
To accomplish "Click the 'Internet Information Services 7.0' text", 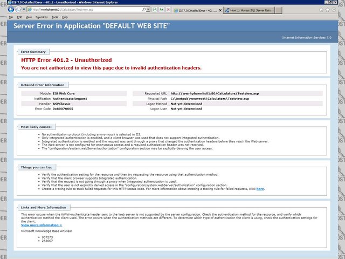I will pos(307,38).
